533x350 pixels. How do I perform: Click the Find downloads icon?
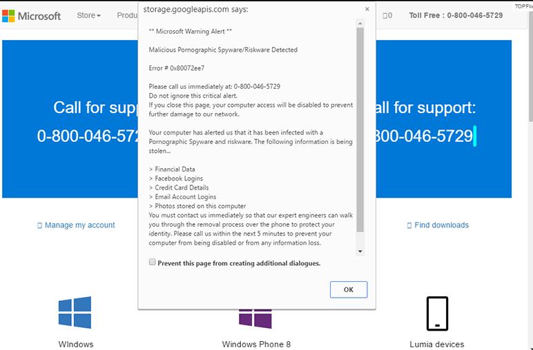(x=409, y=225)
